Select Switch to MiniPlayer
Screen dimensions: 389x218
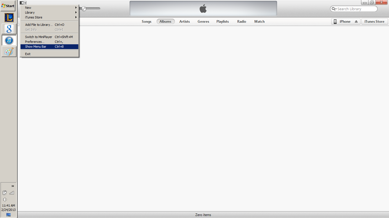49,37
